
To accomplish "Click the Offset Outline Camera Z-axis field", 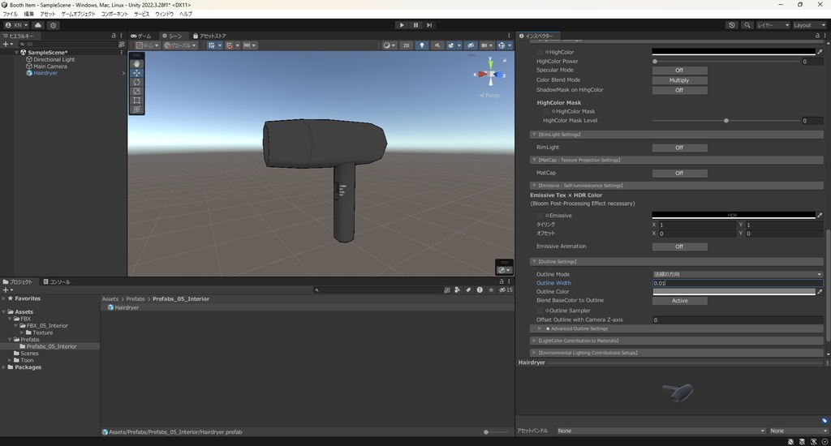I will click(737, 320).
